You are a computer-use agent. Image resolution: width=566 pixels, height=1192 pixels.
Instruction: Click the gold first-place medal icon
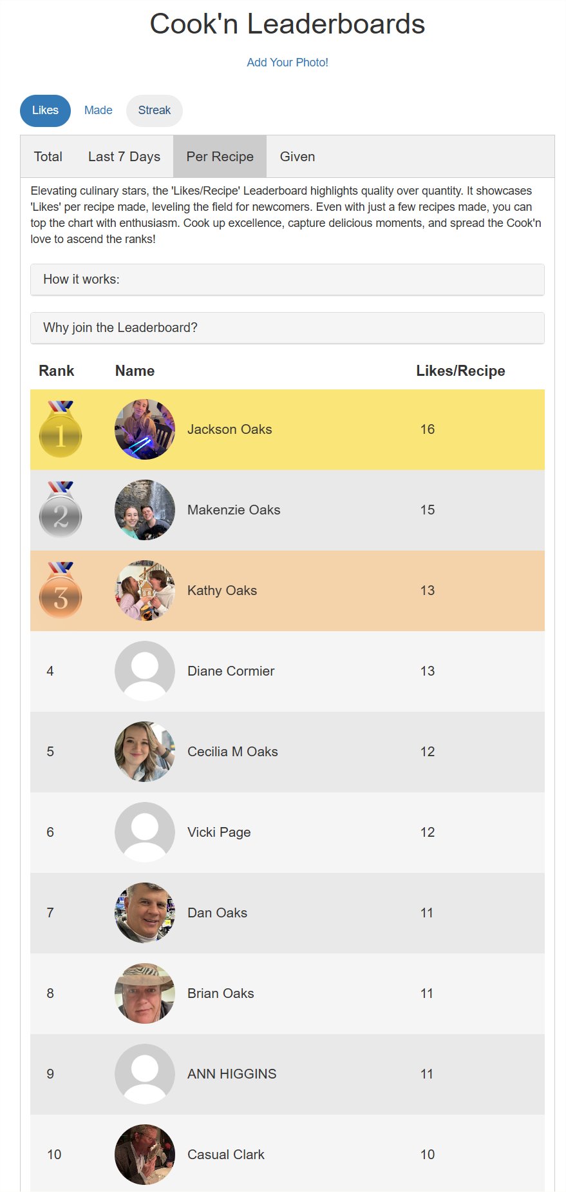[61, 429]
